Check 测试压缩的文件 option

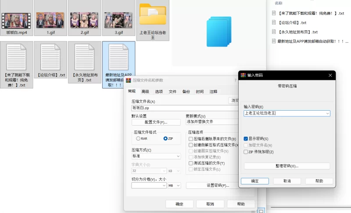[x=191, y=163]
